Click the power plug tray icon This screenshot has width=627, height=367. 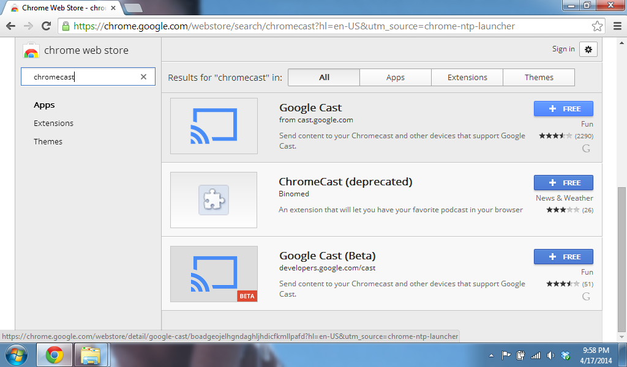coord(520,355)
